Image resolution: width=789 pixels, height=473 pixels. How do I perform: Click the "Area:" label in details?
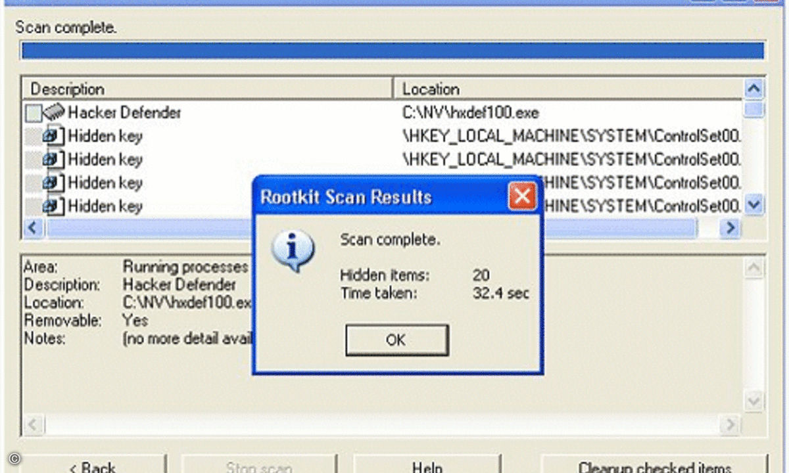pos(41,267)
